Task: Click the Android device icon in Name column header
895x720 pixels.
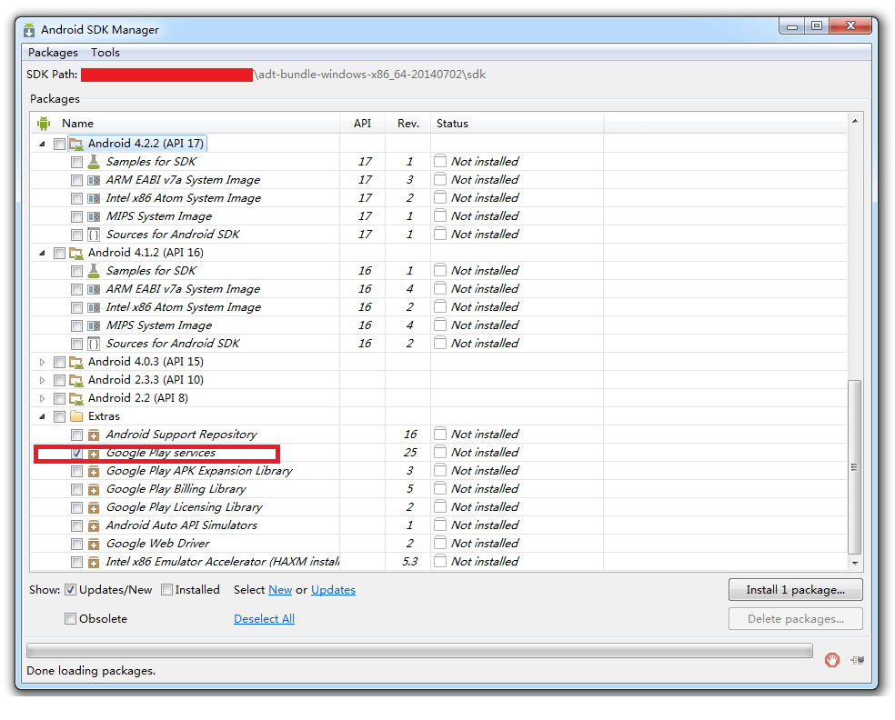Action: pos(43,123)
